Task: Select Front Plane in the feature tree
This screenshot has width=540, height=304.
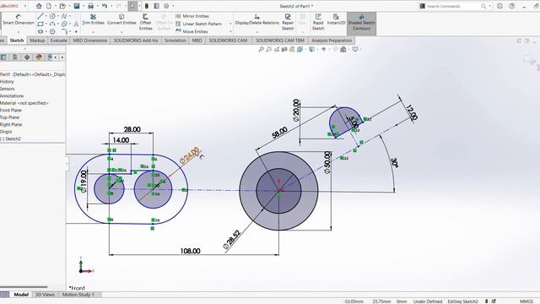Action: [x=11, y=111]
